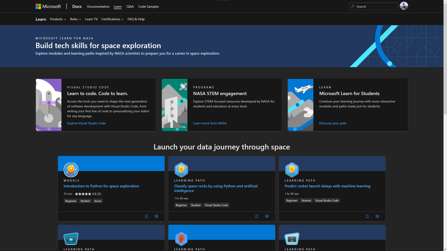Add Classify space rocks path to collection
This screenshot has width=447, height=251.
267,216
